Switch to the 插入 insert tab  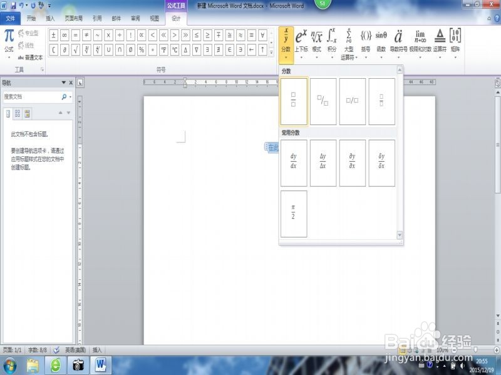pyautogui.click(x=50, y=19)
